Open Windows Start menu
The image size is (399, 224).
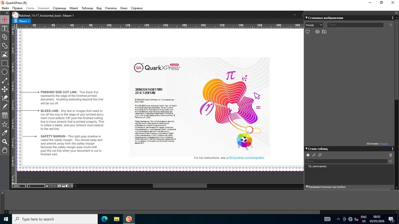(6, 219)
